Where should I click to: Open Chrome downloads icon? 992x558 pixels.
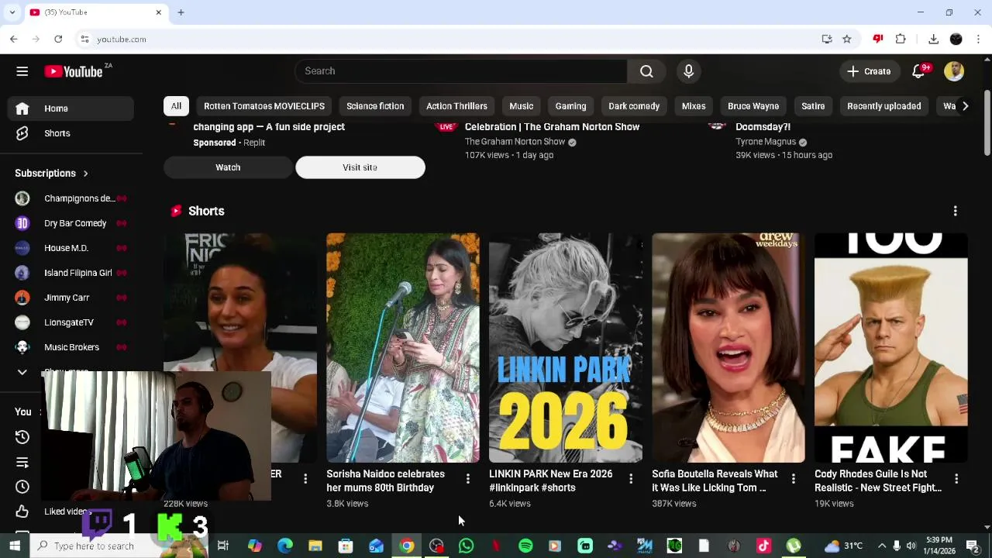coord(934,39)
